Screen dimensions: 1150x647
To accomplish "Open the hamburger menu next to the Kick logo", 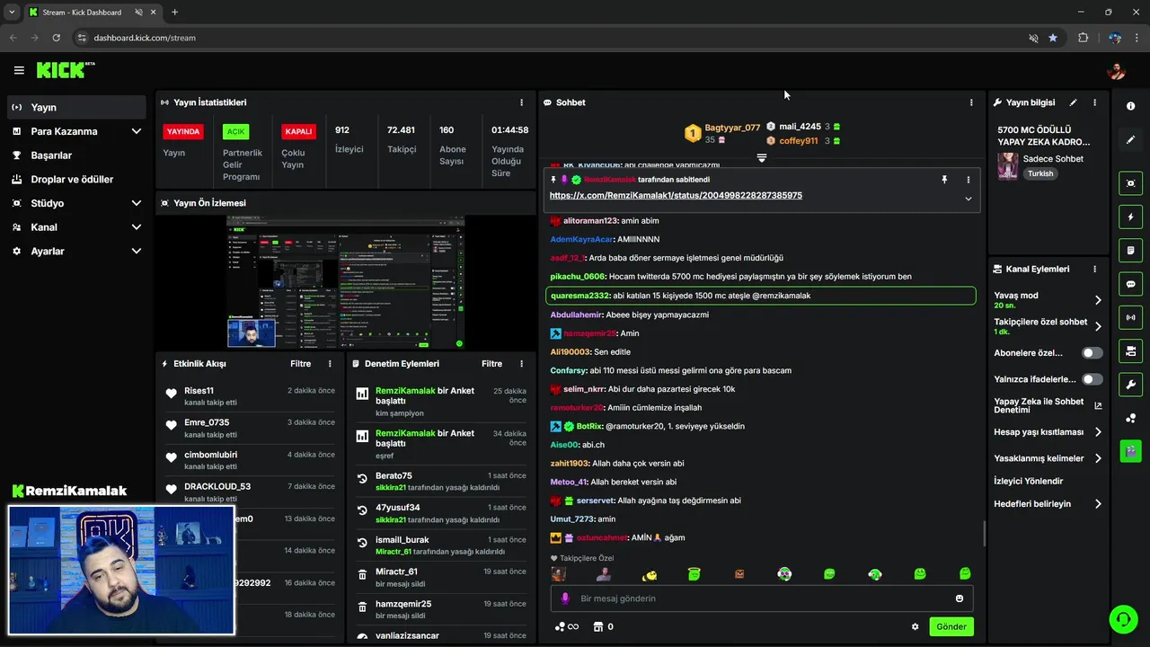I will point(19,70).
